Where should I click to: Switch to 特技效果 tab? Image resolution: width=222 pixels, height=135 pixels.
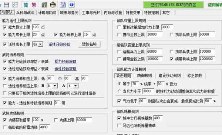pos(133,13)
